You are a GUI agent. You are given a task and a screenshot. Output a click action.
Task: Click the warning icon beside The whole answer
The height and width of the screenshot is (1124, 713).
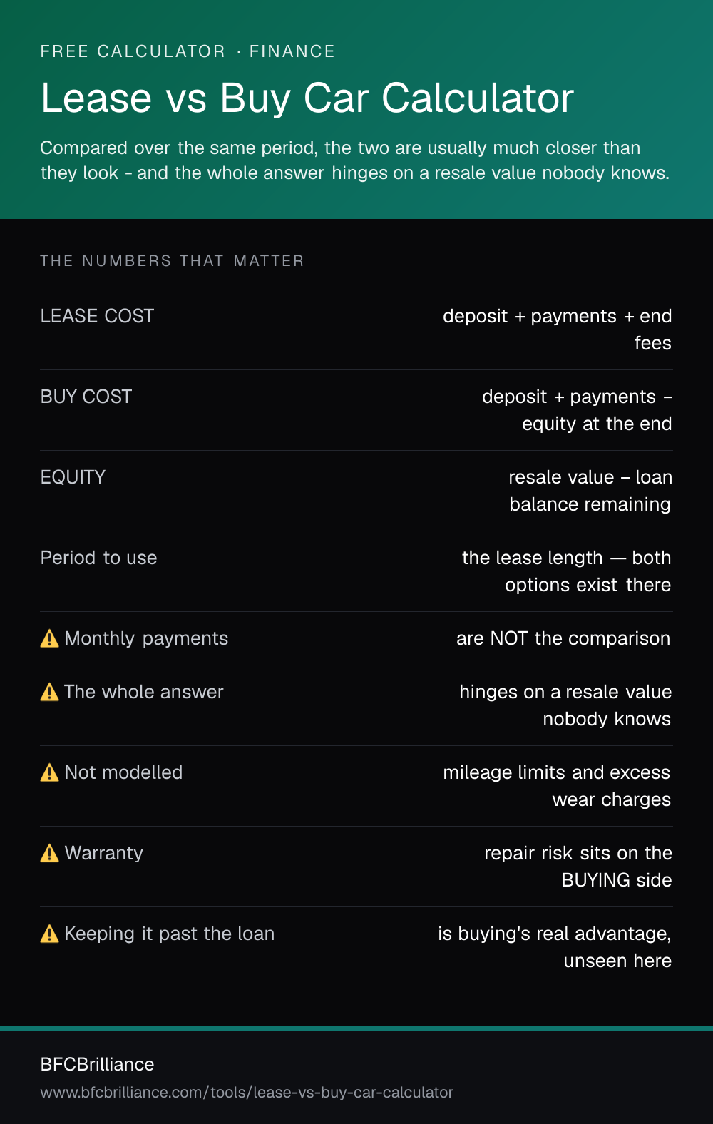(x=50, y=692)
